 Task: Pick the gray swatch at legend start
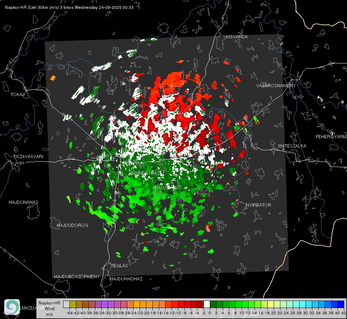(66, 304)
